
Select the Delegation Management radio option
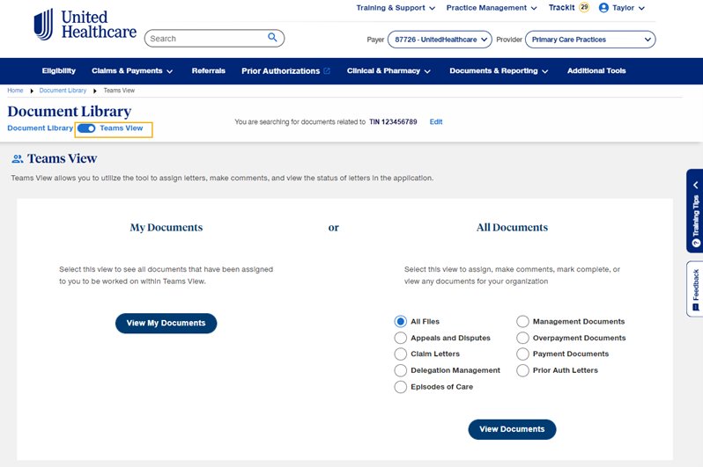(400, 371)
